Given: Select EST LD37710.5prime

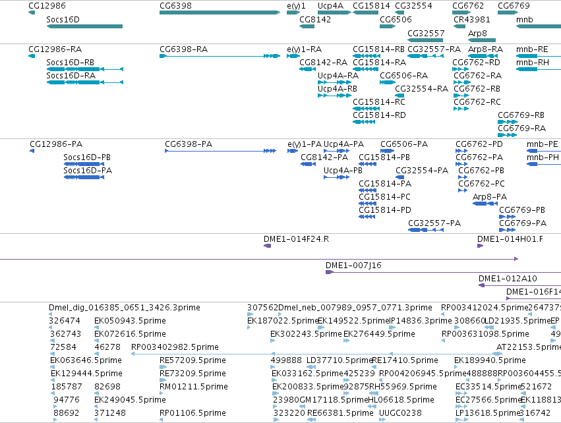Looking at the screenshot, I should coord(340,360).
